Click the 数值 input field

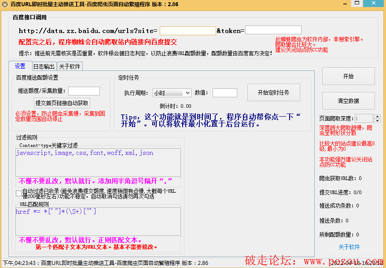pos(225,93)
